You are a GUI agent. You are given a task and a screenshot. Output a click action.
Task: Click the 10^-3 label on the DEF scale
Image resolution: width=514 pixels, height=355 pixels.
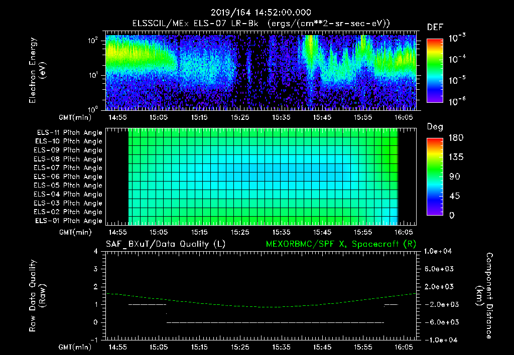coord(457,38)
